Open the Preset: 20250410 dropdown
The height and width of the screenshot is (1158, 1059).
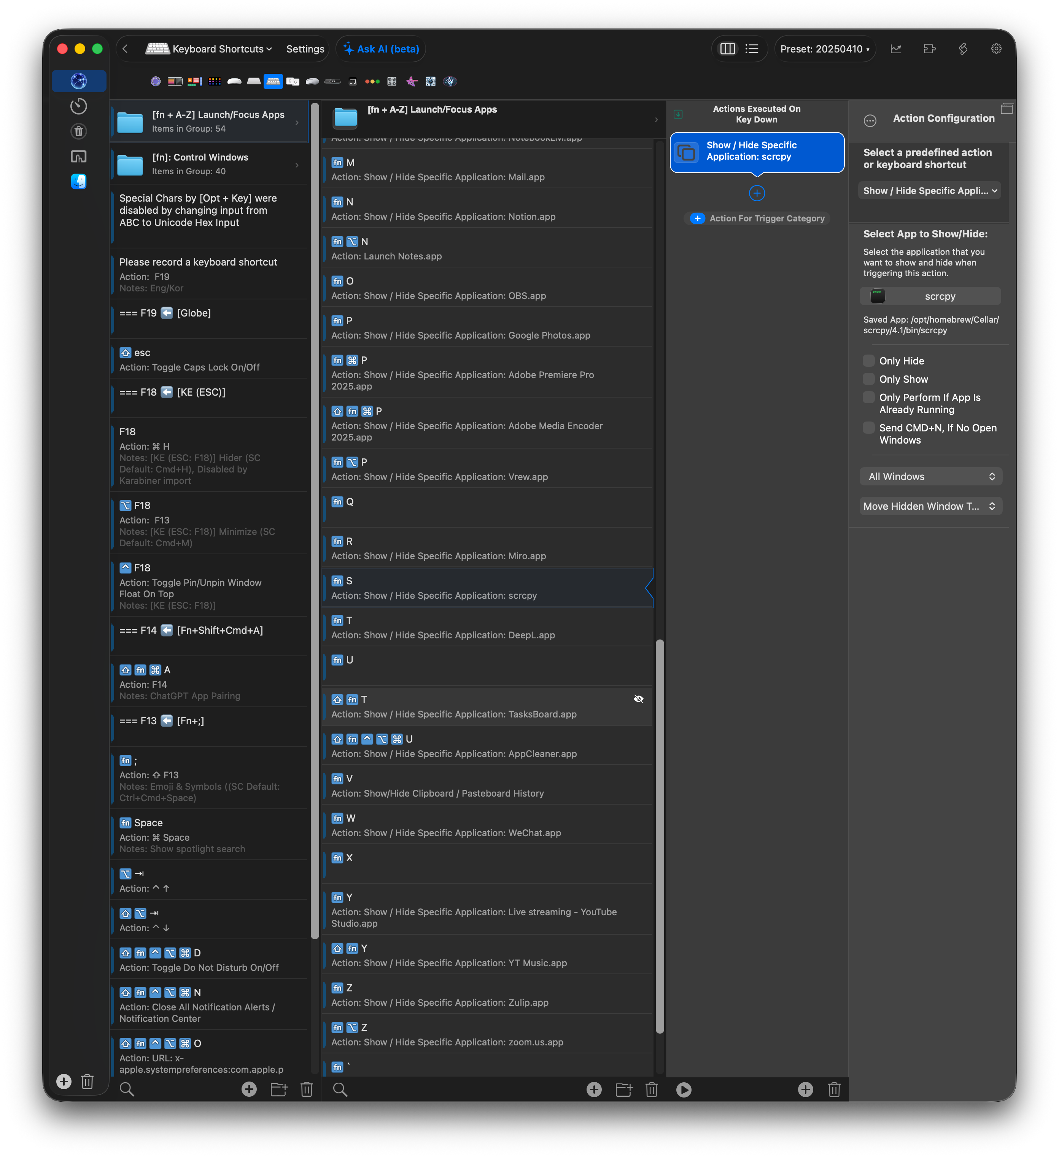[x=825, y=49]
